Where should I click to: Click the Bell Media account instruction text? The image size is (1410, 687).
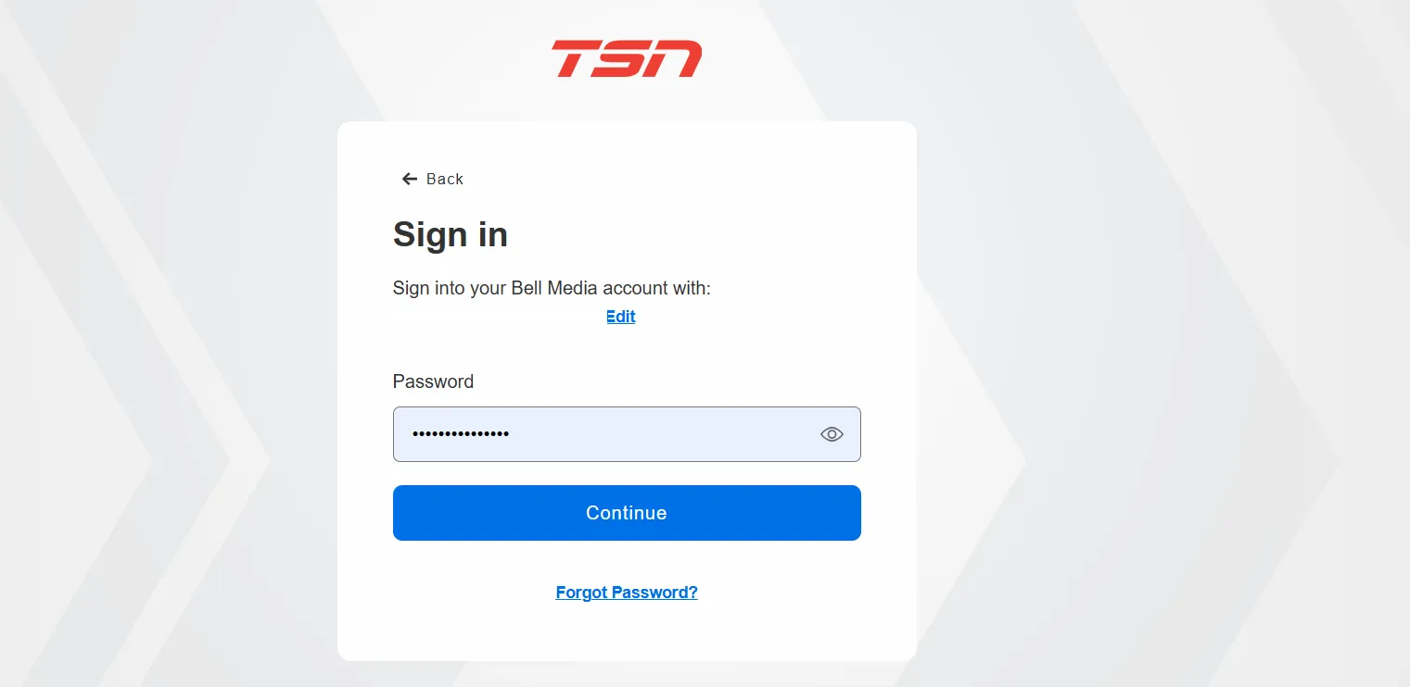click(552, 288)
